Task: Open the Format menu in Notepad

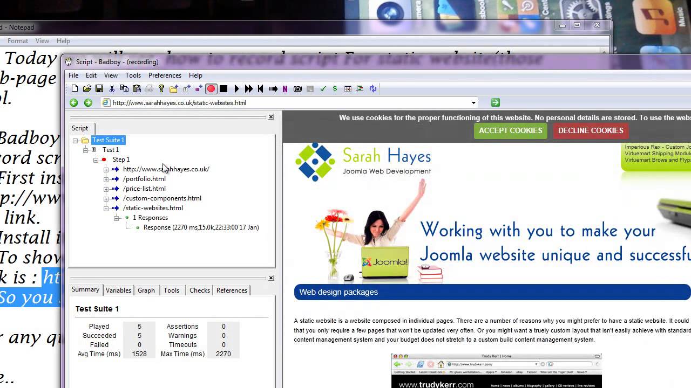Action: click(17, 41)
